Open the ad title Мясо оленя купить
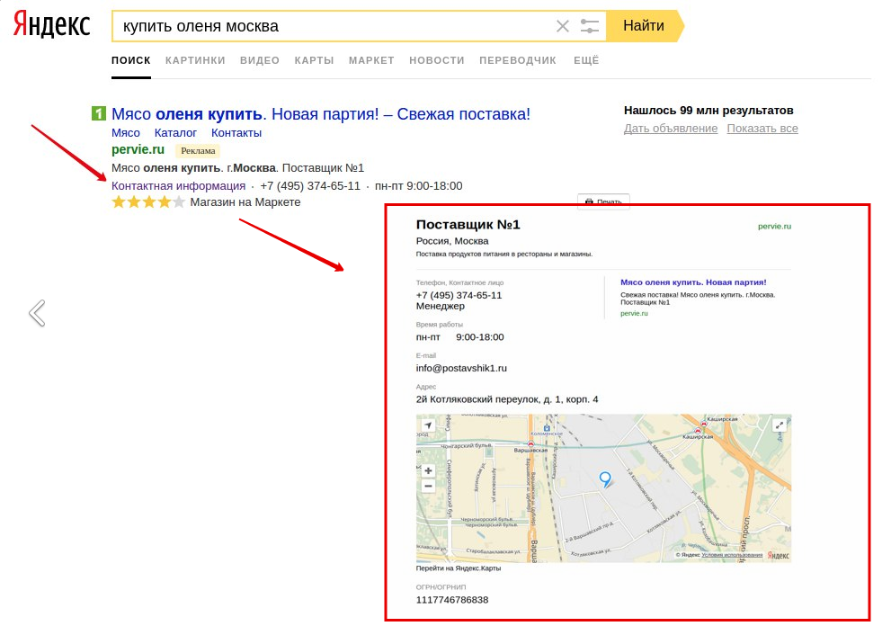Viewport: 891px width, 626px height. (320, 113)
